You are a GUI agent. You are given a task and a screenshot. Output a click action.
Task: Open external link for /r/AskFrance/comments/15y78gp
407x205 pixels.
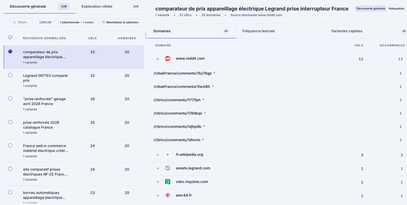tap(214, 73)
